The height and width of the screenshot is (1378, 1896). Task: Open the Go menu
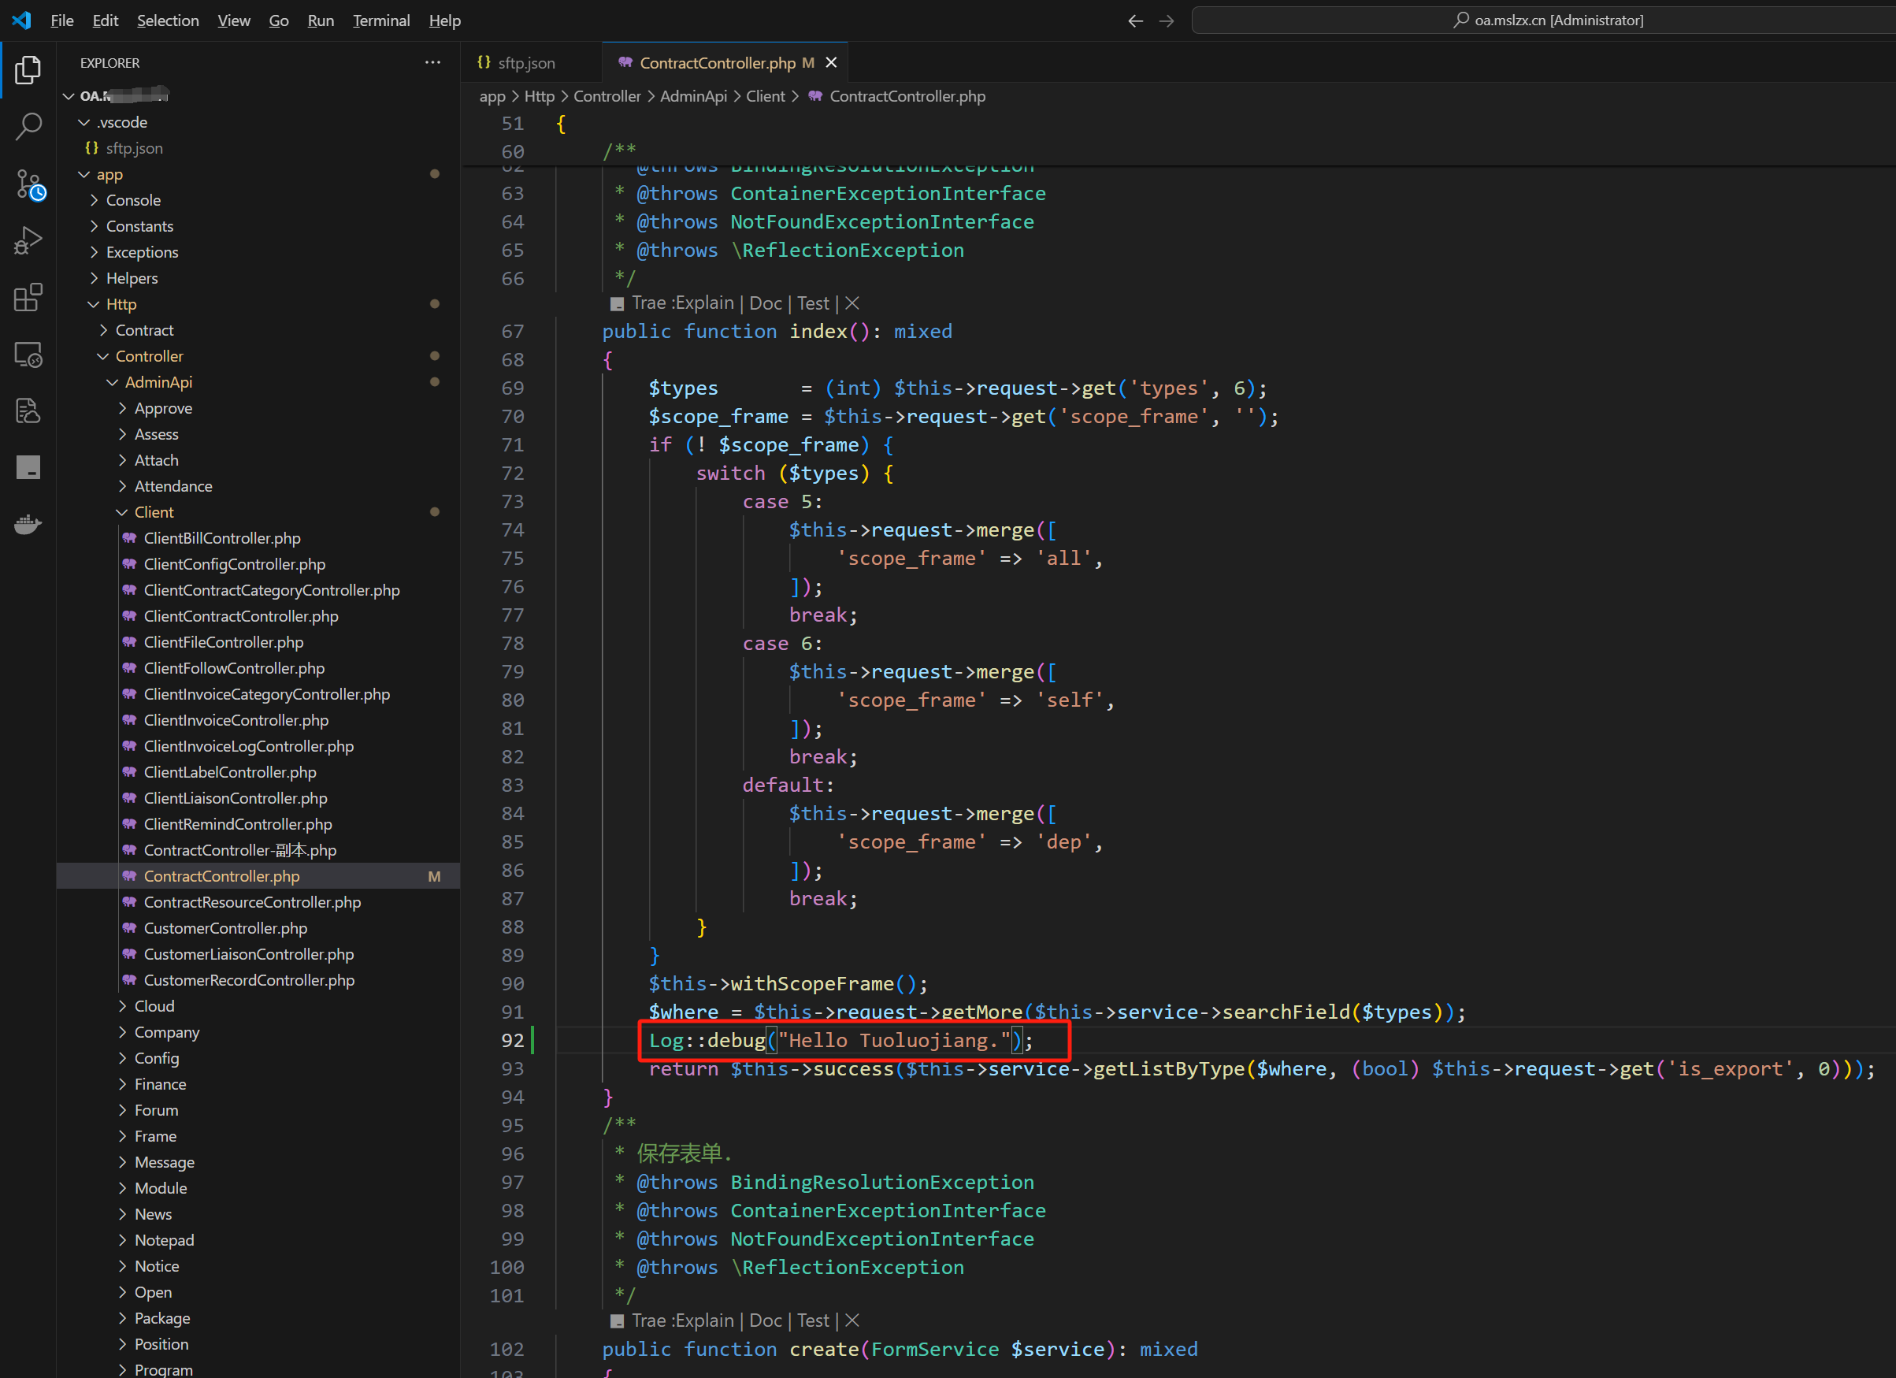pos(278,20)
